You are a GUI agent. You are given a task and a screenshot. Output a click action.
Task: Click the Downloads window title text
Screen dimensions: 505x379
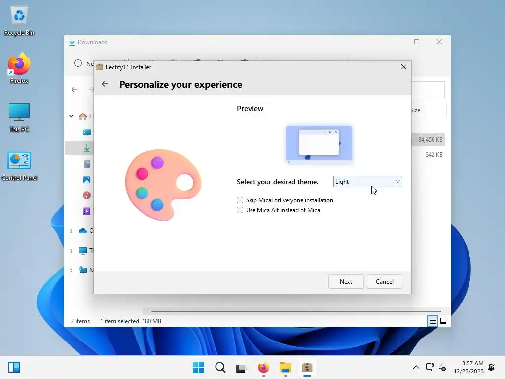[92, 42]
